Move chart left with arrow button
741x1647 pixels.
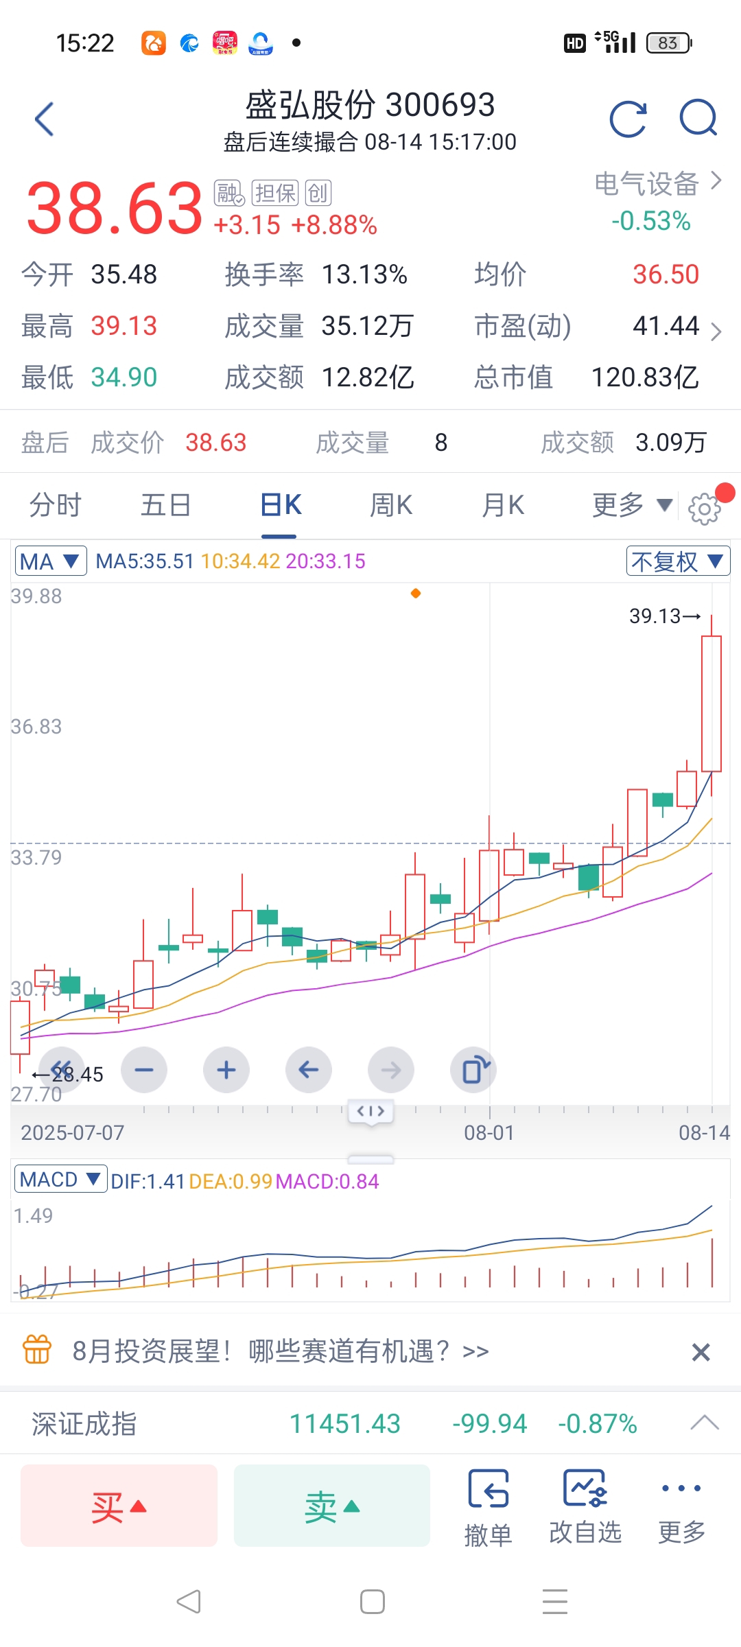pos(309,1070)
